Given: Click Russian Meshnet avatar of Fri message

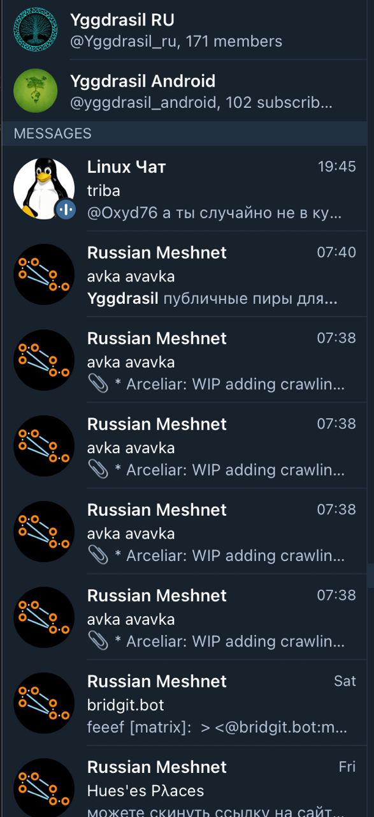Looking at the screenshot, I should (x=44, y=788).
